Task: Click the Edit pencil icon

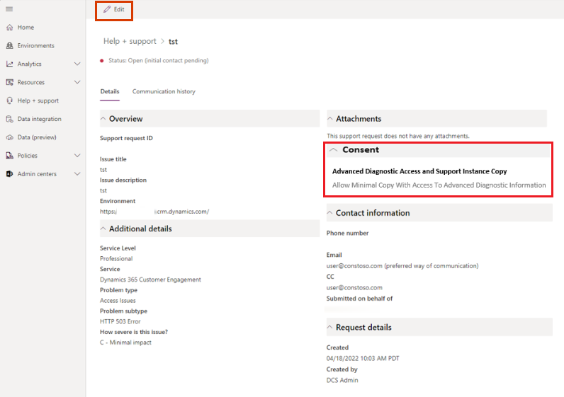Action: (107, 9)
